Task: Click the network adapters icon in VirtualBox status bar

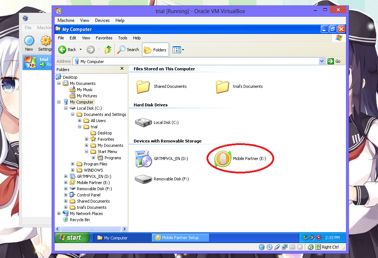Action: click(284, 247)
